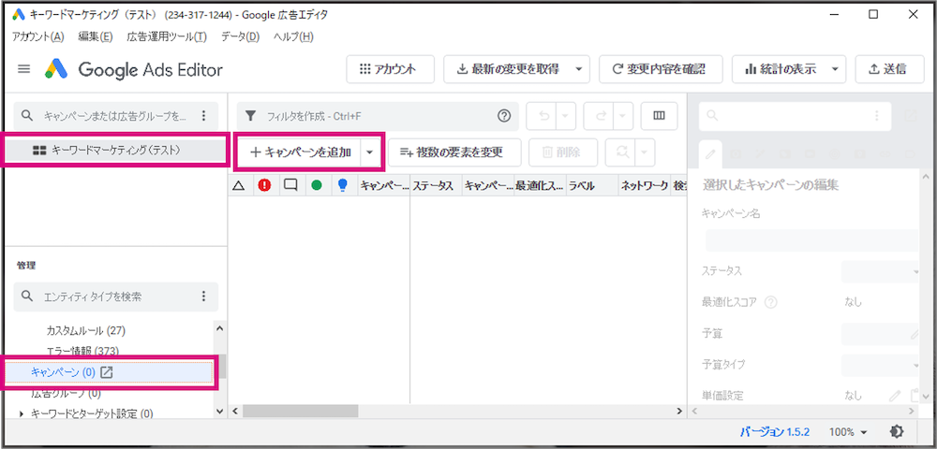
Task: Click the find and replace icon
Action: pyautogui.click(x=623, y=152)
